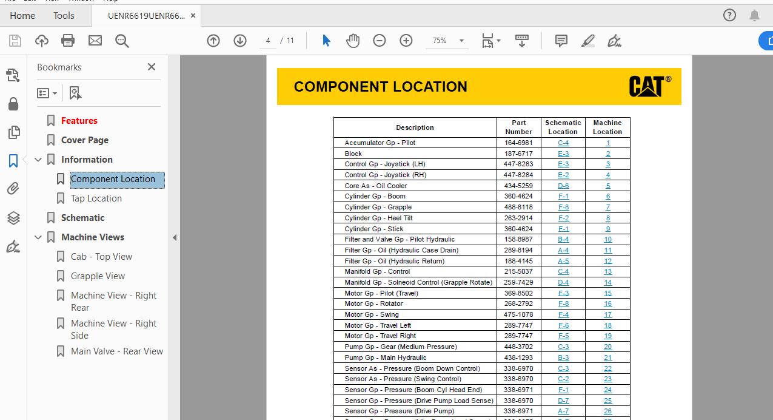Click part number 164-6981

[x=518, y=143]
